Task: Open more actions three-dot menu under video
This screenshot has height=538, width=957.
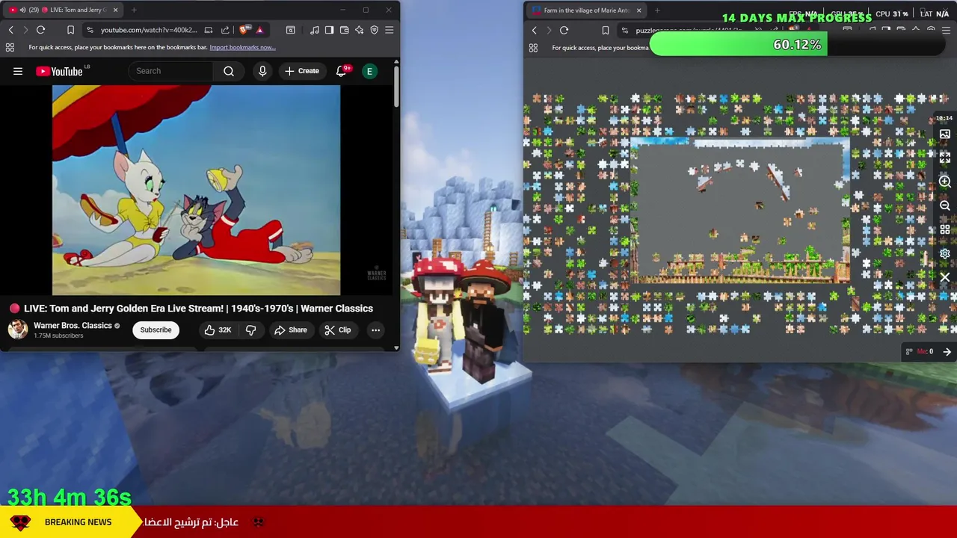Action: [x=375, y=330]
